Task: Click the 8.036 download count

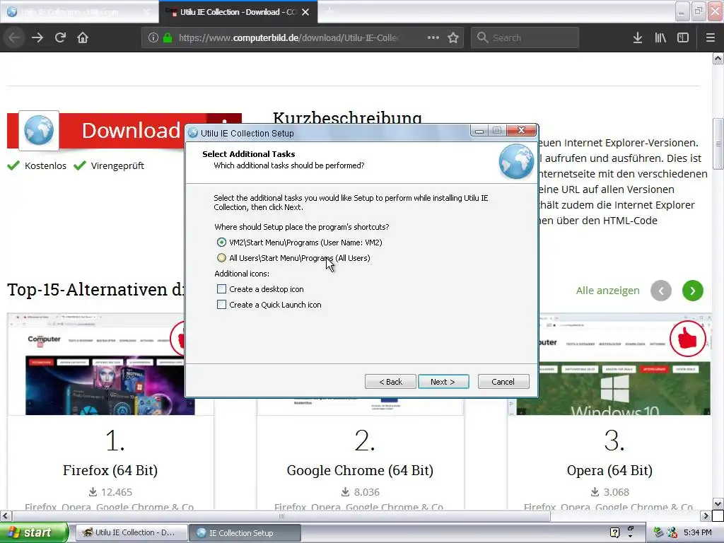Action: [x=367, y=492]
